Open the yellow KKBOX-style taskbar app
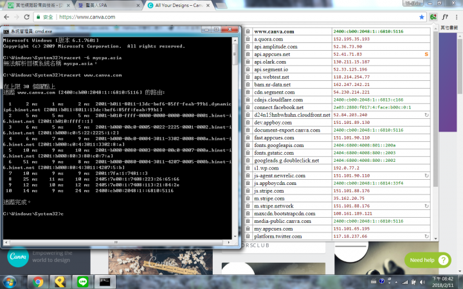This screenshot has width=463, height=289. (x=60, y=282)
